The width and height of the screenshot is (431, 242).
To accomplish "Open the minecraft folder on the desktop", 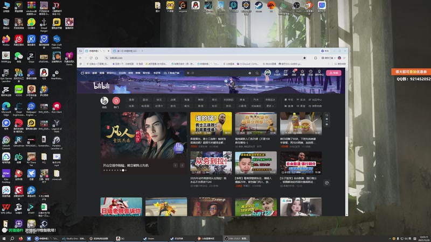I will coord(57,175).
